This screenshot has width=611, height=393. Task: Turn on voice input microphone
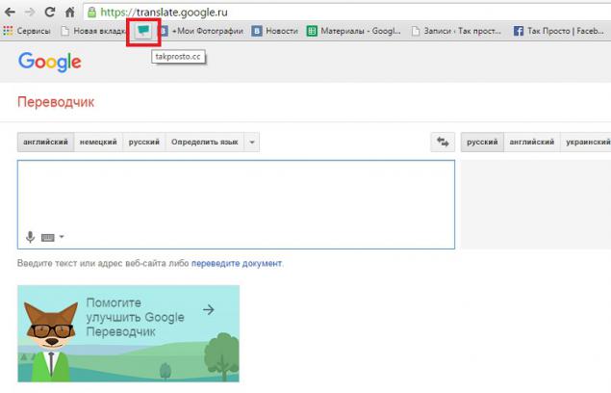30,237
